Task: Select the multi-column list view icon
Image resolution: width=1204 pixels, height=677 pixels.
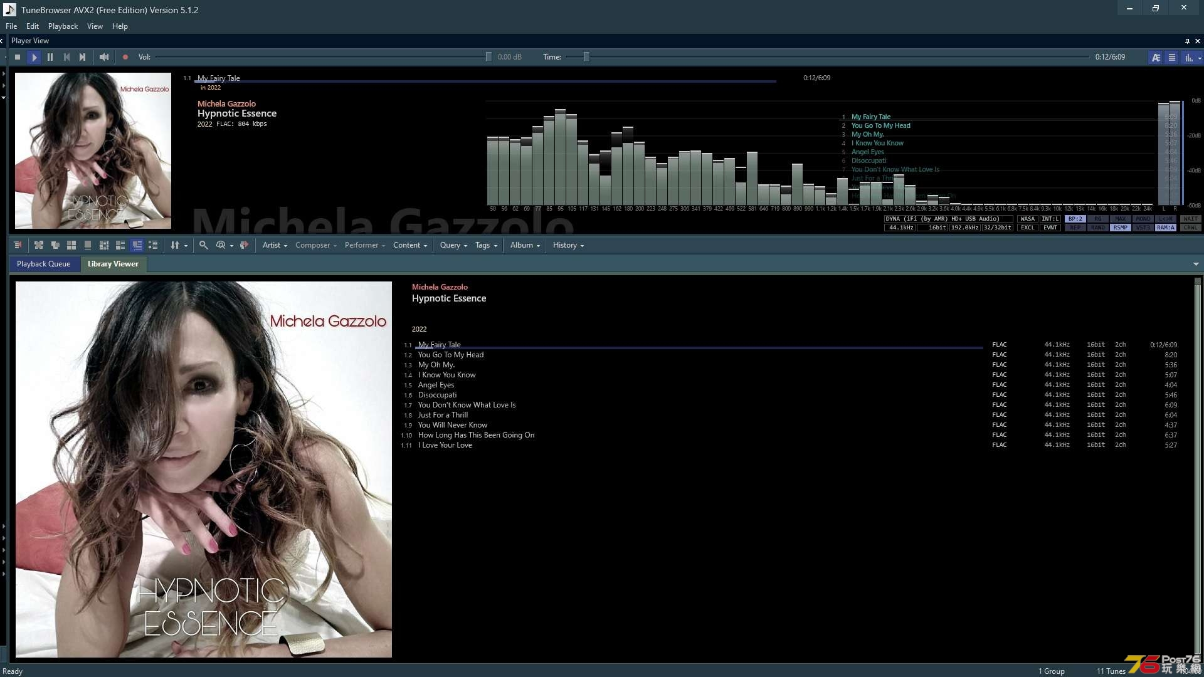Action: [104, 245]
